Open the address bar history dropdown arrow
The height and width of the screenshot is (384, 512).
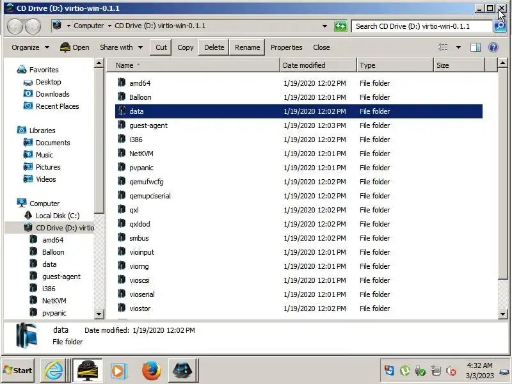point(324,26)
